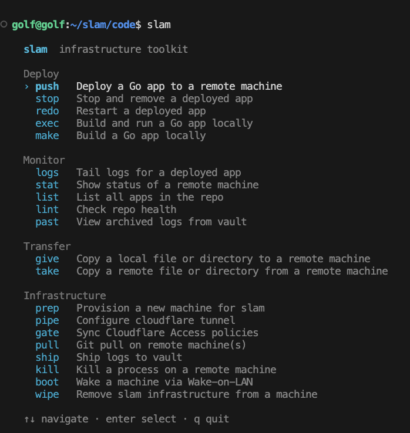Image resolution: width=410 pixels, height=433 pixels.
Task: Choose the wipe infrastructure command
Action: (47, 394)
